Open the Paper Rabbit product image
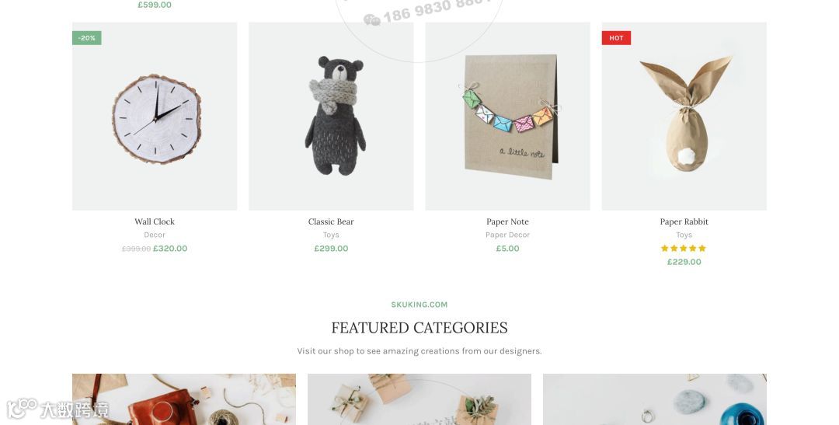 point(684,116)
